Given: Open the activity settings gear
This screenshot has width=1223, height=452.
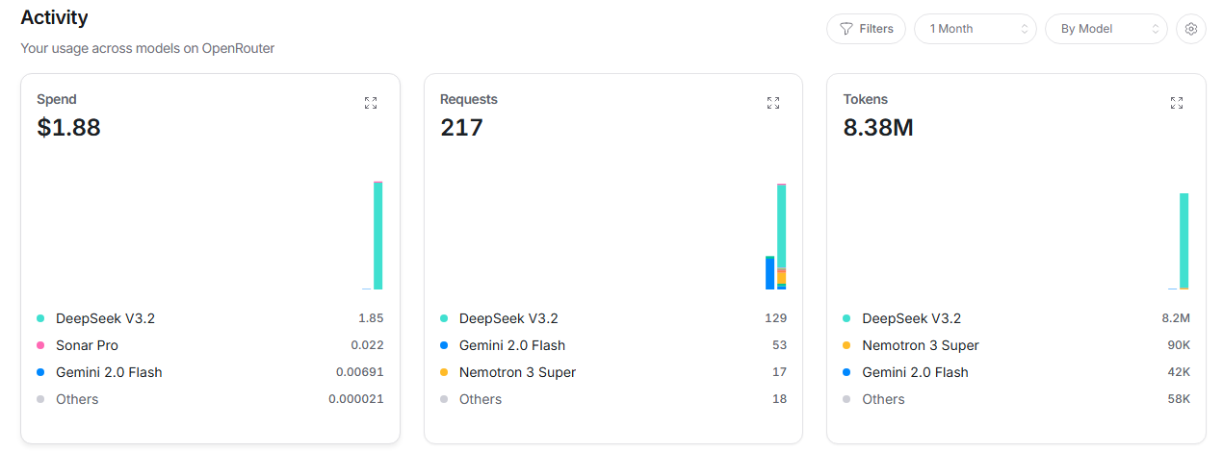Looking at the screenshot, I should click(x=1191, y=29).
